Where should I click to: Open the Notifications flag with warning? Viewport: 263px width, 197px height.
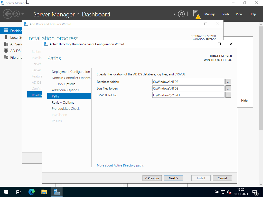(x=196, y=14)
